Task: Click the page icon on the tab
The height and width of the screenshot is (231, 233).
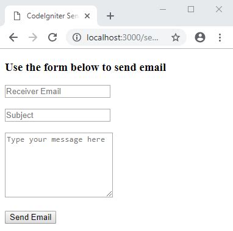Action: (17, 16)
